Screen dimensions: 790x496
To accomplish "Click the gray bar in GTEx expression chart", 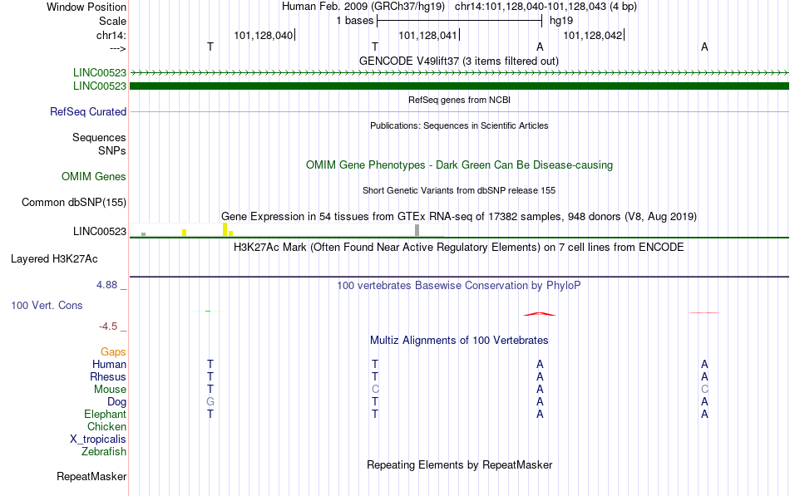I will click(417, 231).
